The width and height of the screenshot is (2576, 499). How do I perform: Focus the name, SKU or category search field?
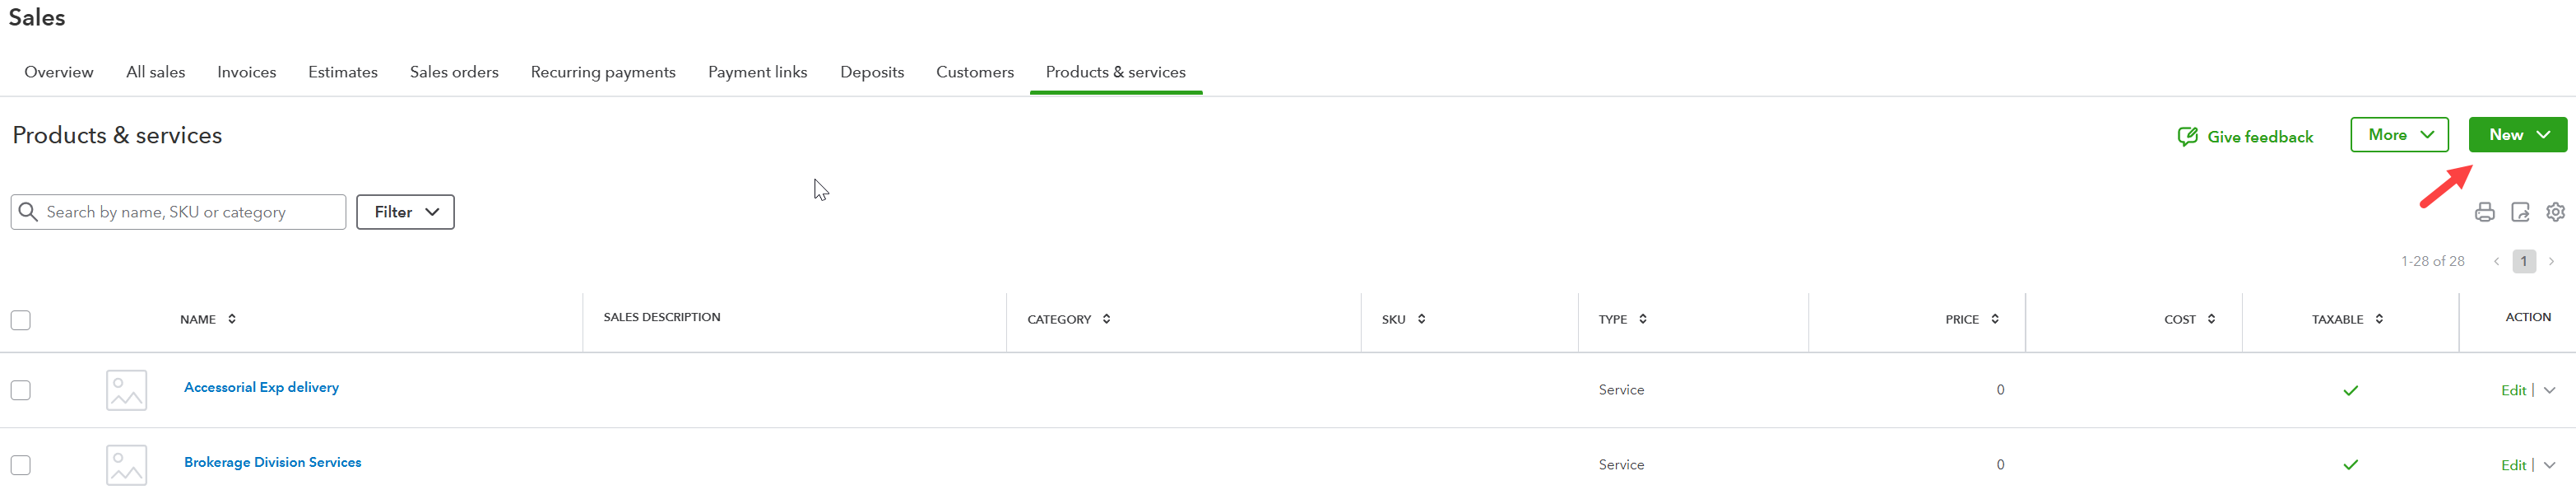click(x=190, y=212)
